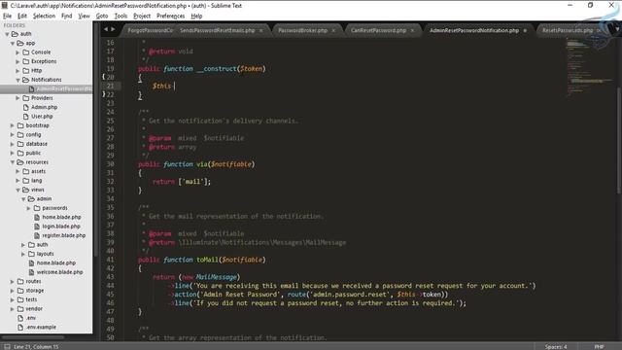Click the line 41 number in gutter
Screen dimensions: 622x350
point(110,260)
